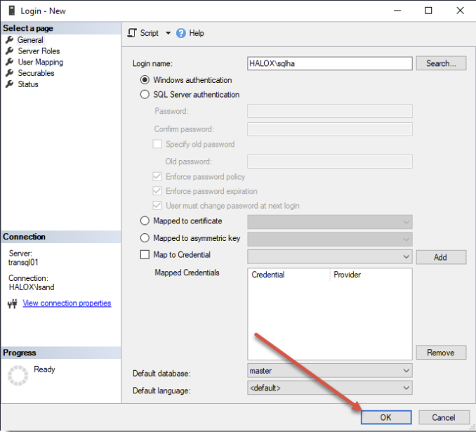Viewport: 476px width, 432px height.
Task: Go to the Securables page
Action: pos(36,73)
